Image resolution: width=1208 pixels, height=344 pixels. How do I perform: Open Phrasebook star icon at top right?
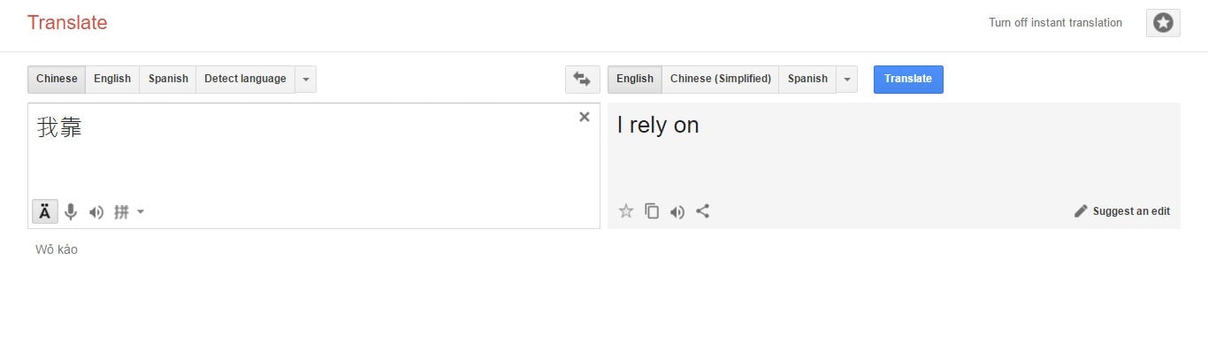1163,23
